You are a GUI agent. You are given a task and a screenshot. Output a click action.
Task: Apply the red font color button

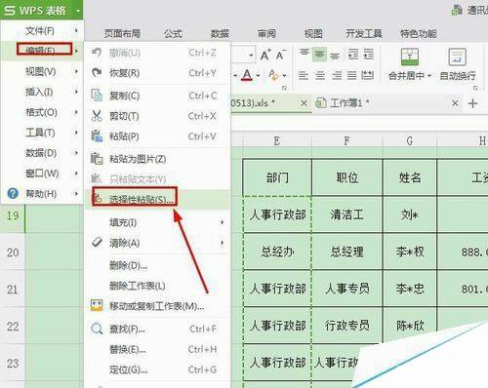[x=247, y=75]
